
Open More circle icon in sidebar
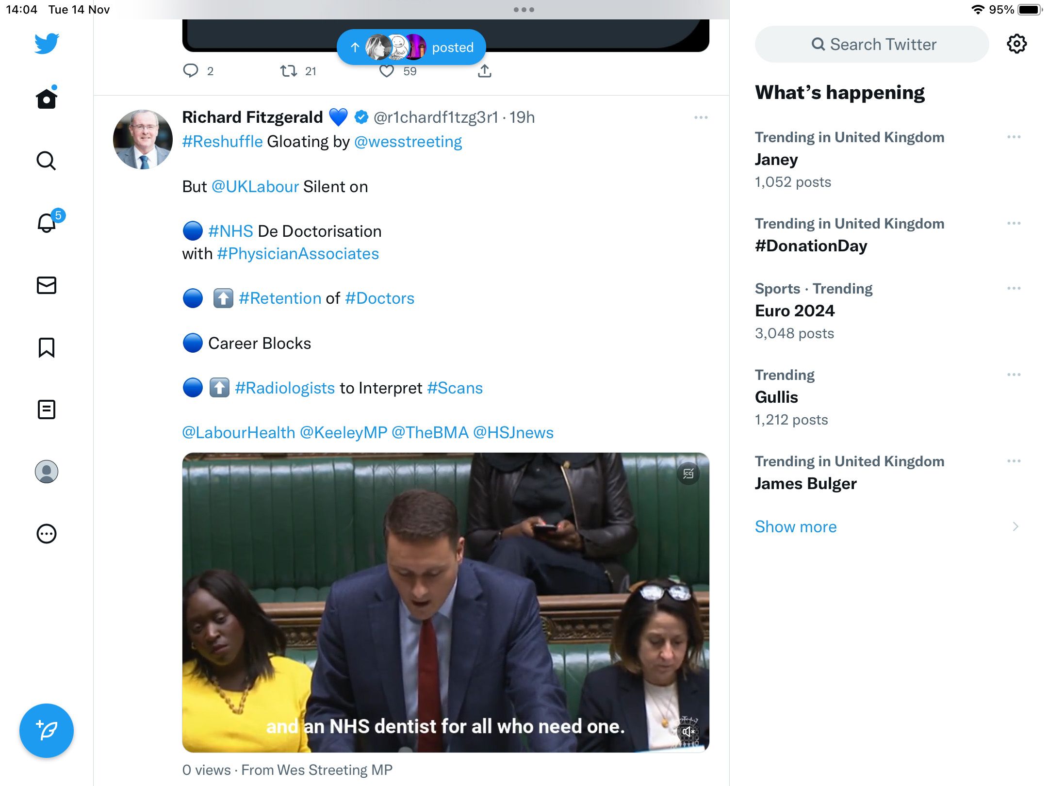pyautogui.click(x=47, y=534)
